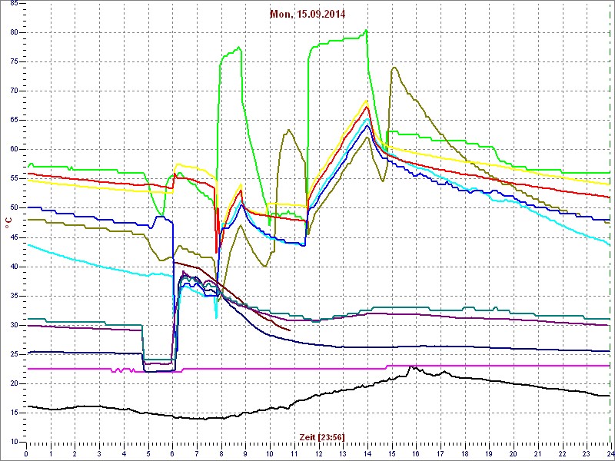Pick hour 24 on the time axis
Screen dimensions: 615x461
coord(610,453)
